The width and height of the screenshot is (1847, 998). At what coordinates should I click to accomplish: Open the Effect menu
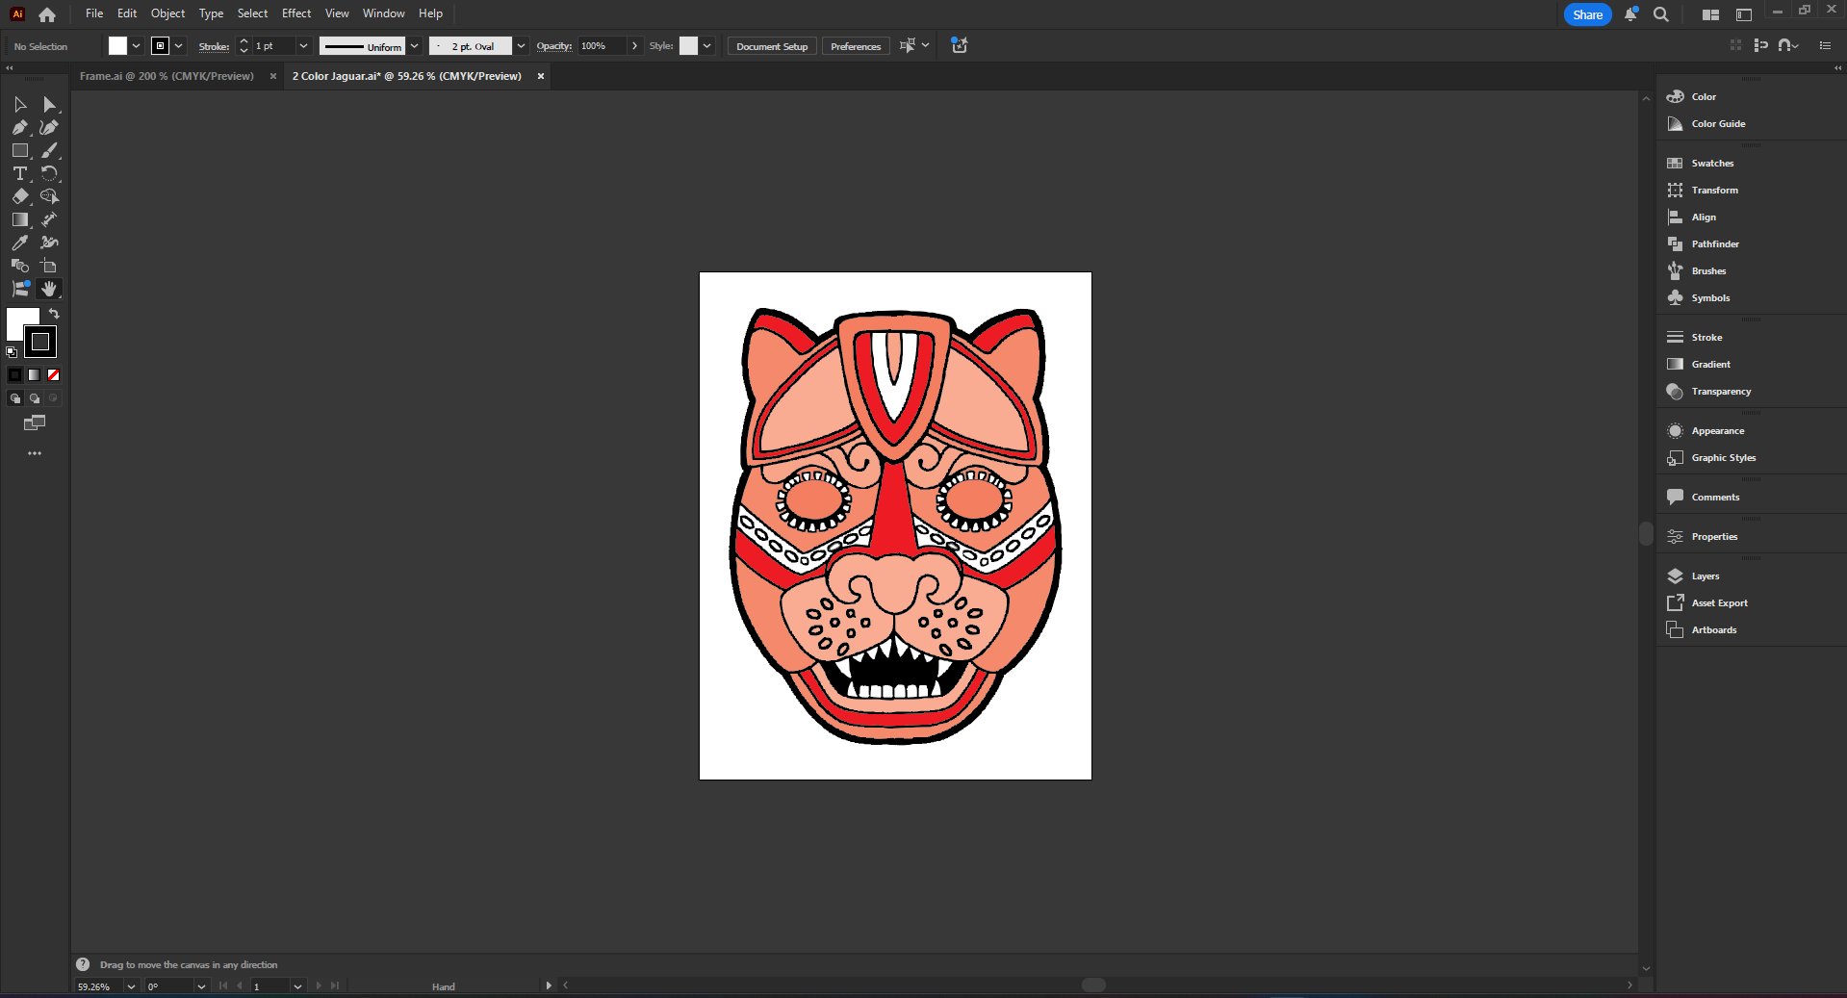coord(295,13)
